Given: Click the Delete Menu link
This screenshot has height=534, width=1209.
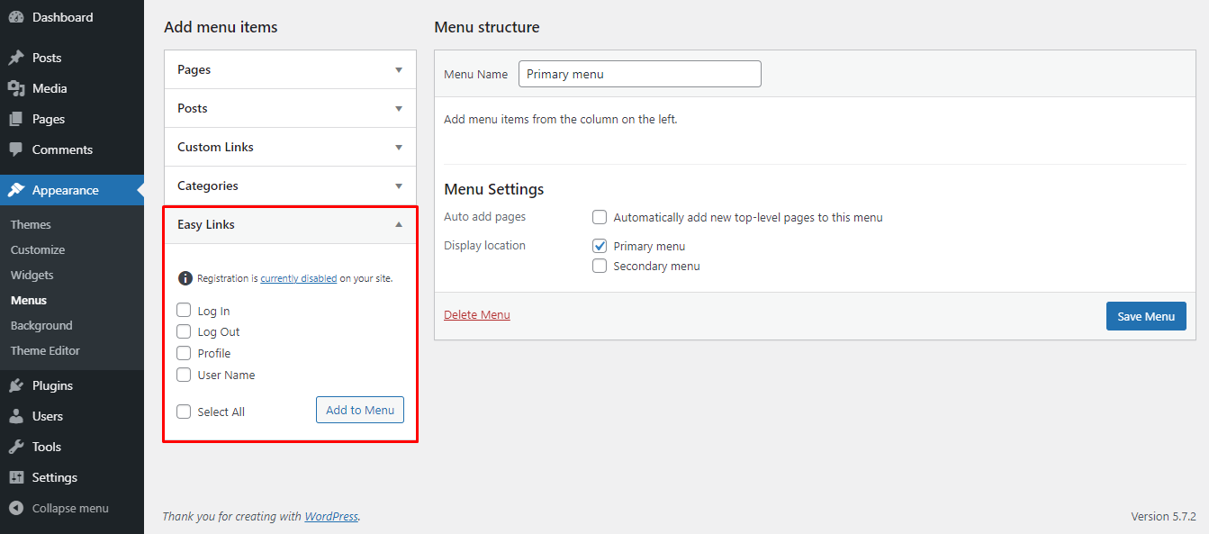Looking at the screenshot, I should (477, 314).
